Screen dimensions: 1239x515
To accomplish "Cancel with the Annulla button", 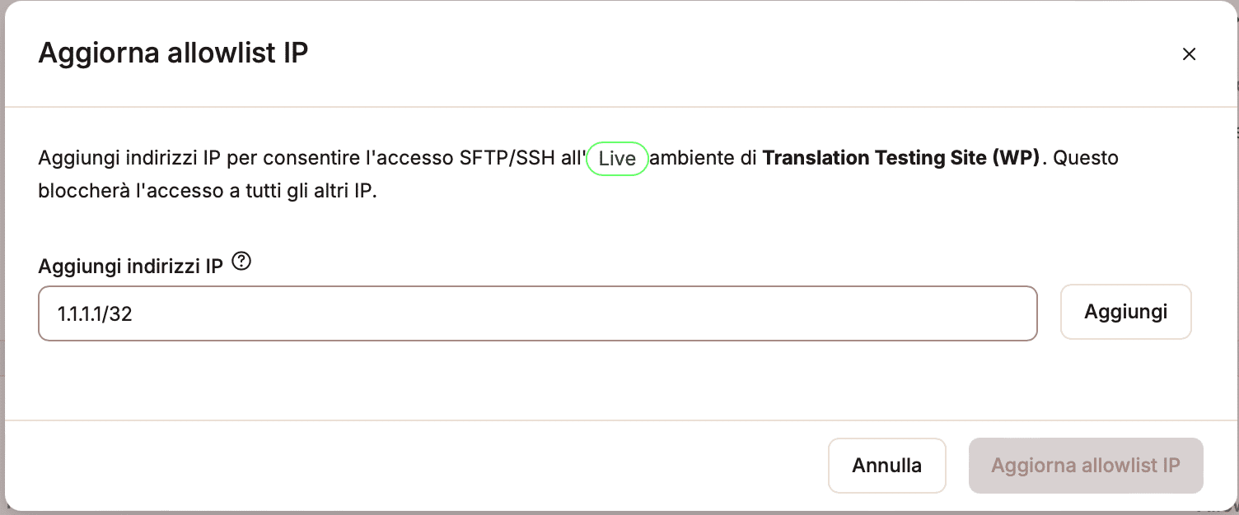I will pos(886,466).
